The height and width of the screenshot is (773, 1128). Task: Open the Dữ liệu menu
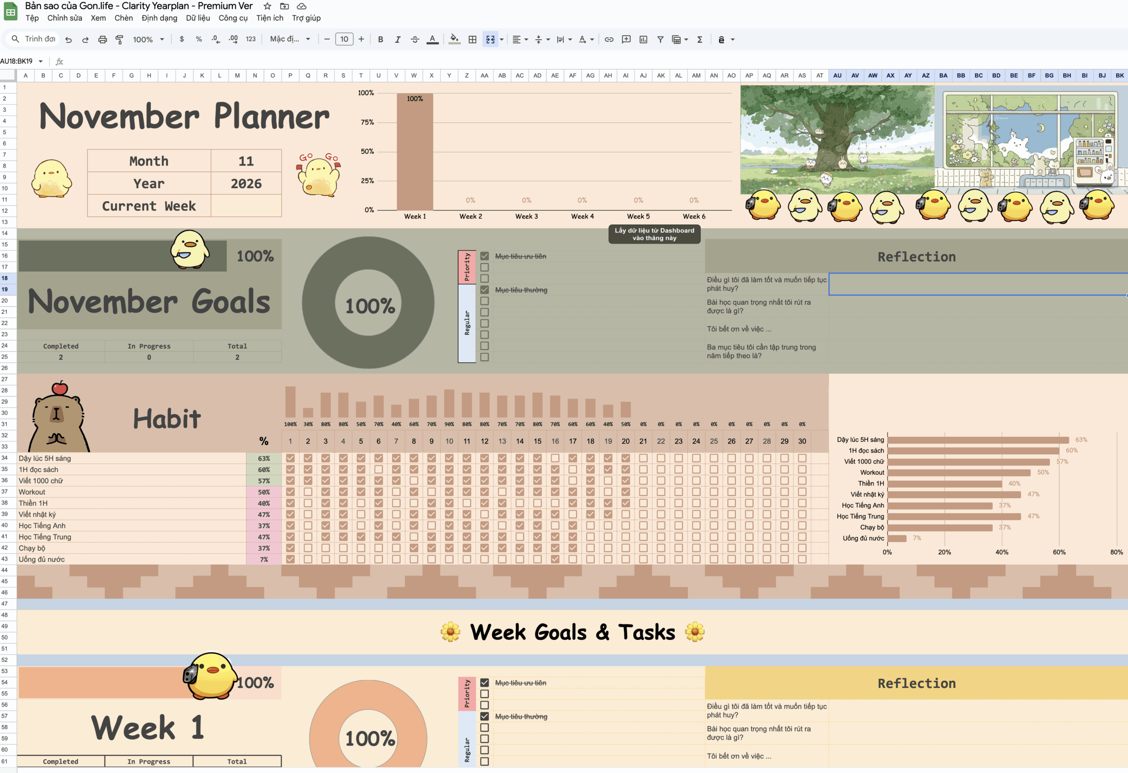tap(197, 18)
